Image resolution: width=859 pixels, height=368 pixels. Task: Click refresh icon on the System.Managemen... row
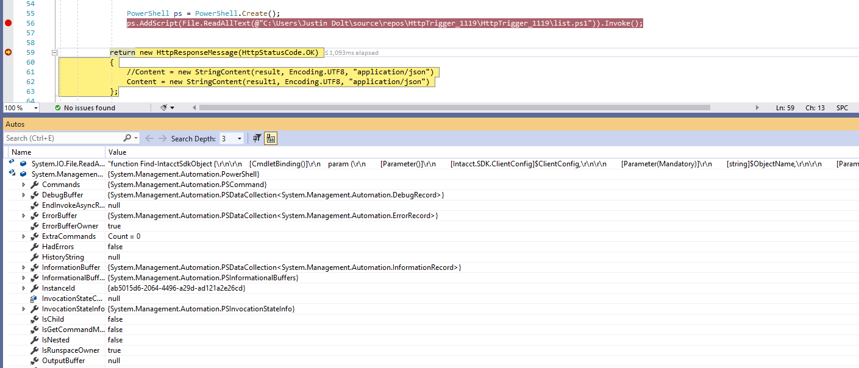(12, 173)
